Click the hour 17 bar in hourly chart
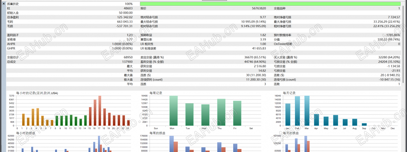407x152 pixels. 99,111
